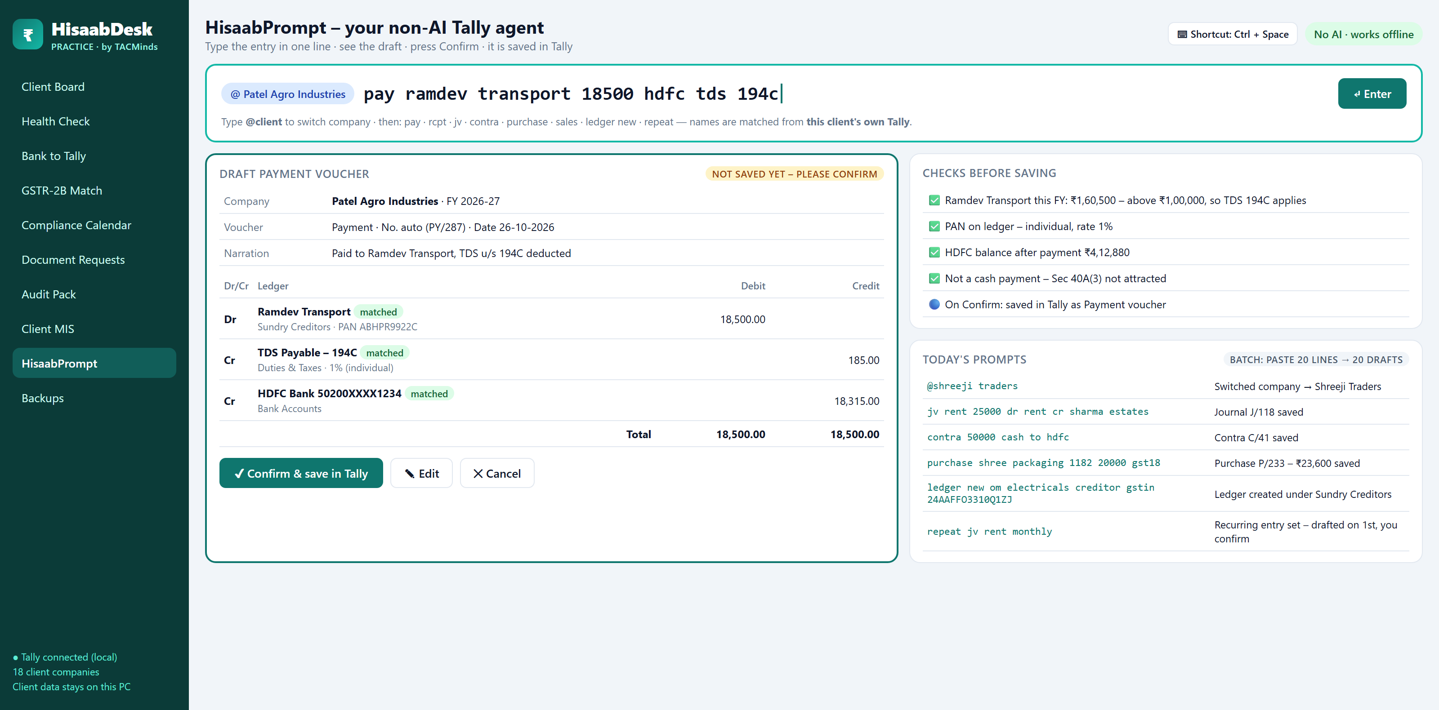Toggle the Ramdev Transport TDS 194C applies check
Screen dimensions: 1439x710
pos(934,200)
